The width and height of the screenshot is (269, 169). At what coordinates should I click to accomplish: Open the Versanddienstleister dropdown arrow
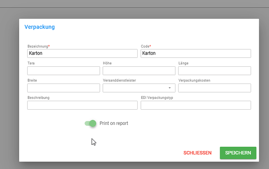point(170,88)
